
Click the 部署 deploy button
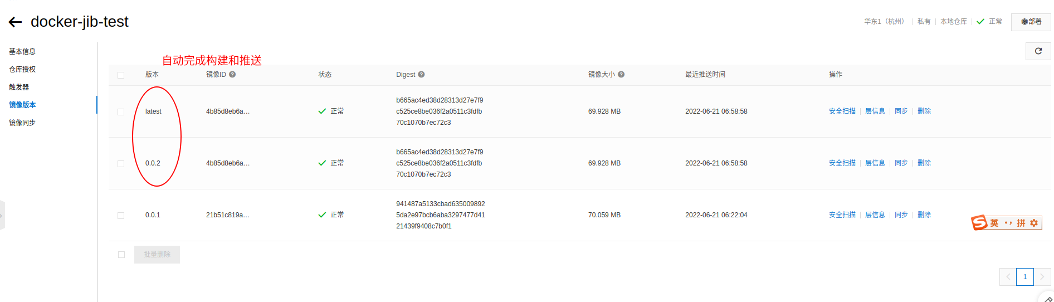tap(1031, 22)
